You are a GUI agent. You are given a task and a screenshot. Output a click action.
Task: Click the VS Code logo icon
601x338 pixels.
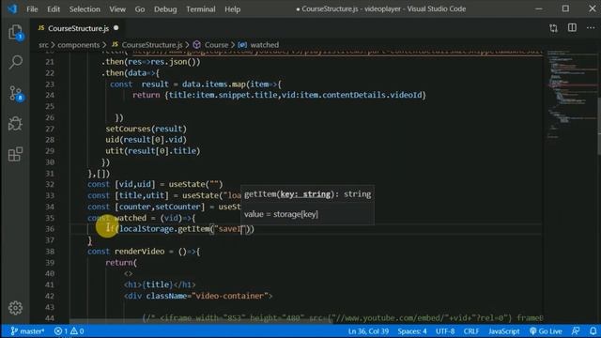point(12,8)
